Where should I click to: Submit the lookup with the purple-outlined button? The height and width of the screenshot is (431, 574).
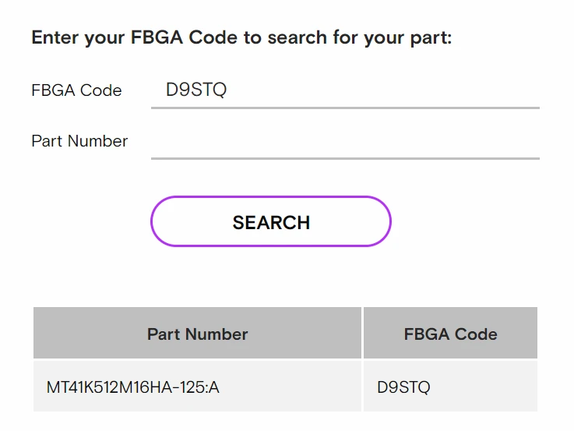[x=270, y=222]
